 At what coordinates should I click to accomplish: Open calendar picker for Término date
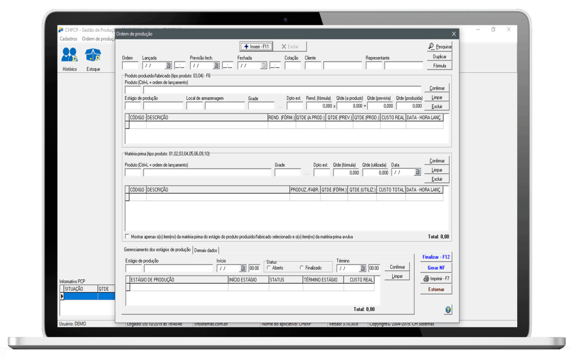(363, 269)
